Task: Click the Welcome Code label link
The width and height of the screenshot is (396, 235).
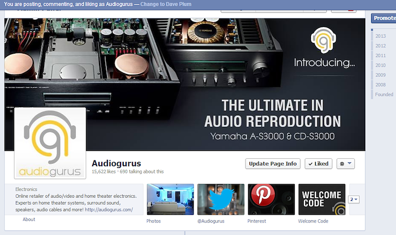Action: (313, 221)
